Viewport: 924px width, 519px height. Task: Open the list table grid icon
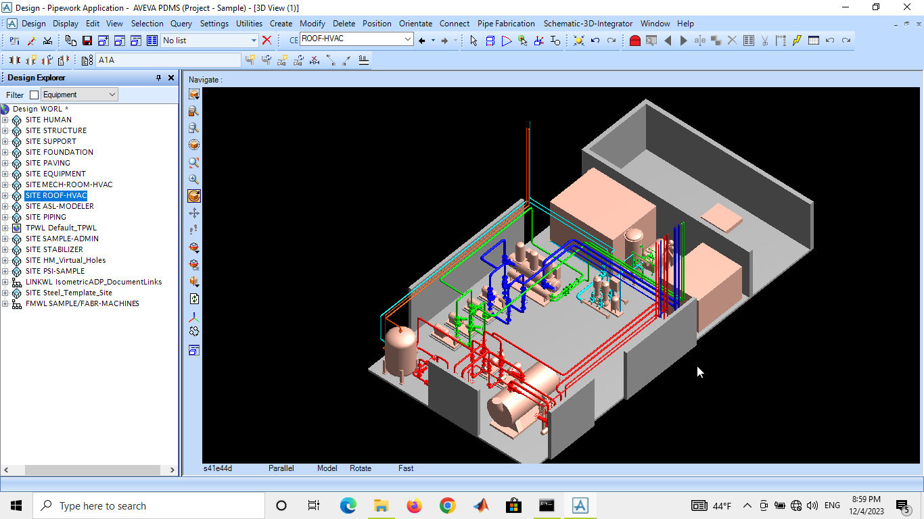(x=152, y=41)
